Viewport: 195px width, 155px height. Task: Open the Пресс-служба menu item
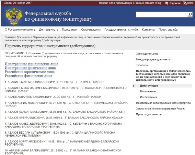168,29
